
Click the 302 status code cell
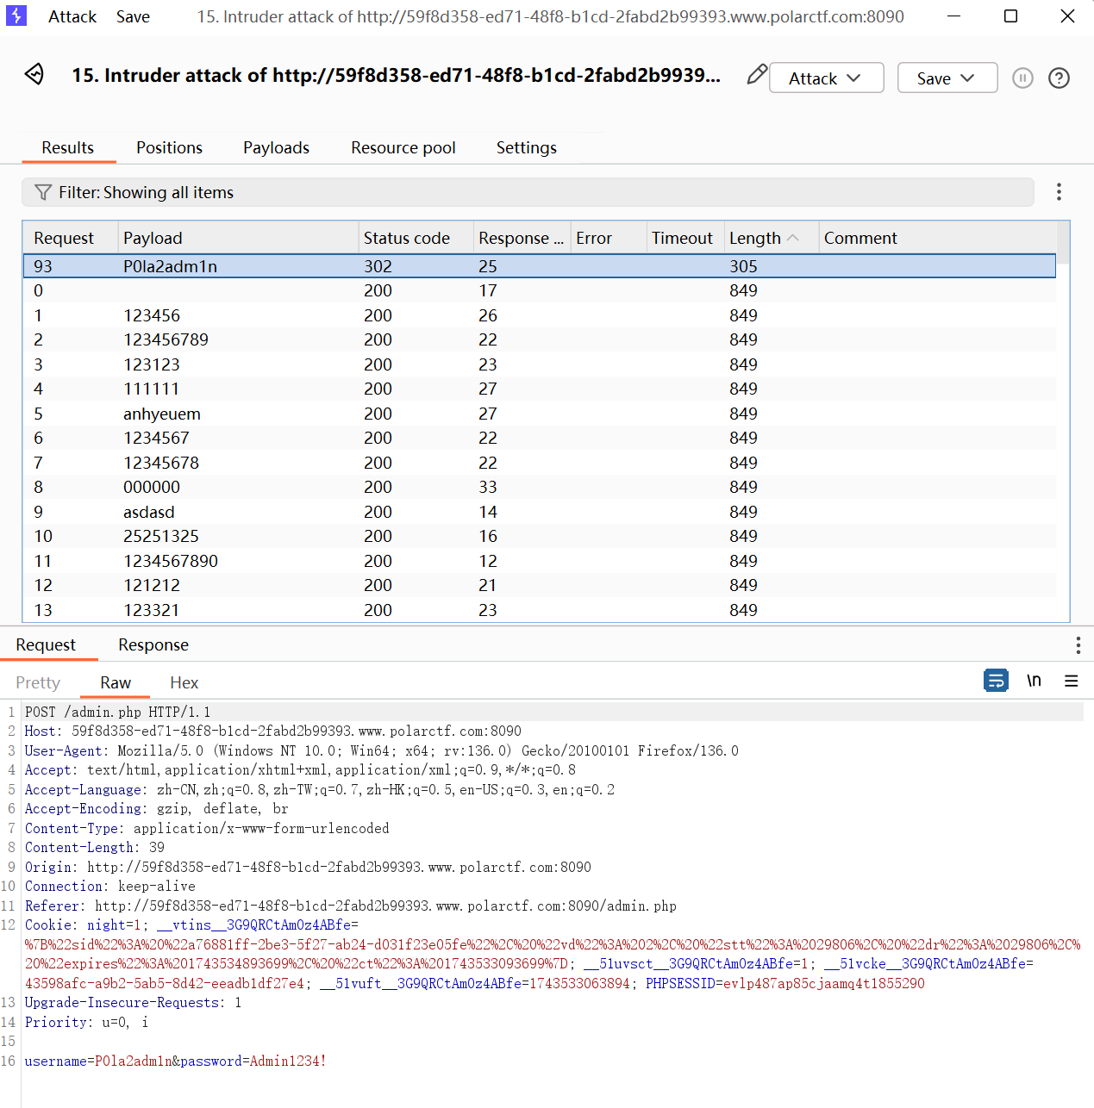coord(378,266)
